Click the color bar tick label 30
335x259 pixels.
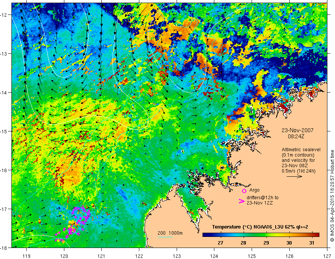289,243
